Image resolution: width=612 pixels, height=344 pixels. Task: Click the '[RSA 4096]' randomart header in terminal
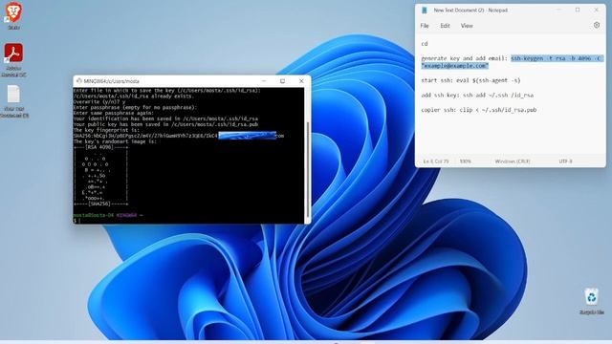[100, 147]
